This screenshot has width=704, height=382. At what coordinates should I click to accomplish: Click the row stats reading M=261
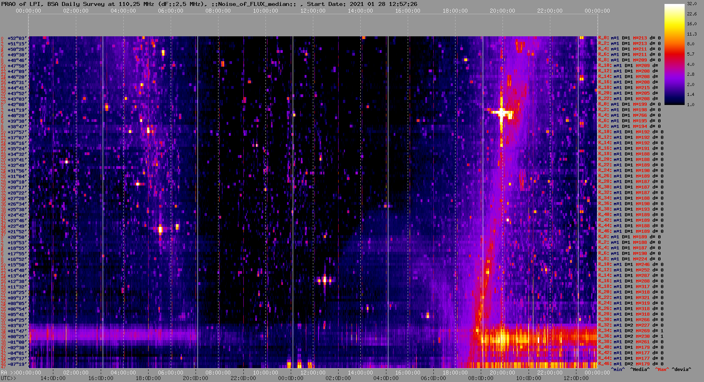(631, 342)
